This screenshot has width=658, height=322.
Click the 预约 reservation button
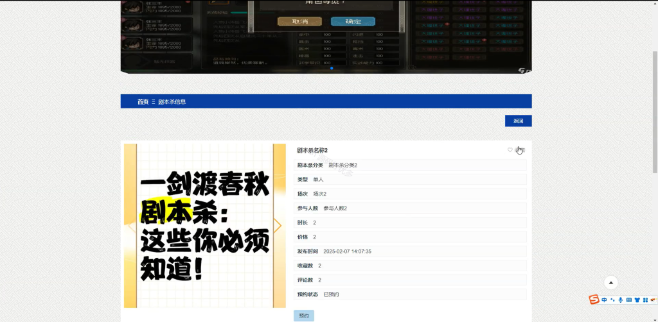304,316
